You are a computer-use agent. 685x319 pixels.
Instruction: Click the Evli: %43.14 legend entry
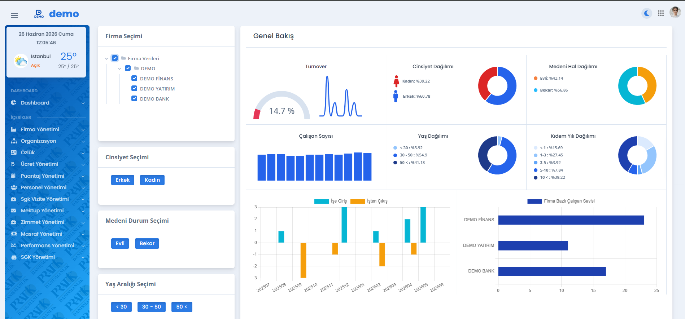[548, 78]
